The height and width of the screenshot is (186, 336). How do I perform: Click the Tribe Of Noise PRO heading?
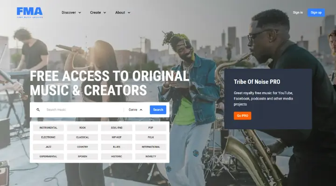257,82
